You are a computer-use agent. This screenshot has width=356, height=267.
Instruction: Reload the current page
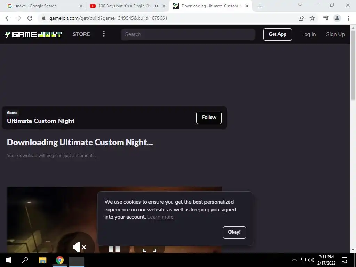tap(30, 18)
